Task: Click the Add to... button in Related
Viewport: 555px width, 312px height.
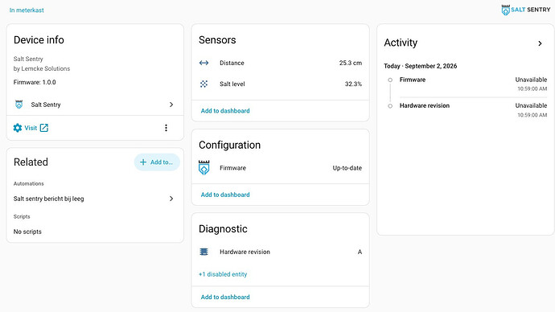Action: [x=157, y=162]
